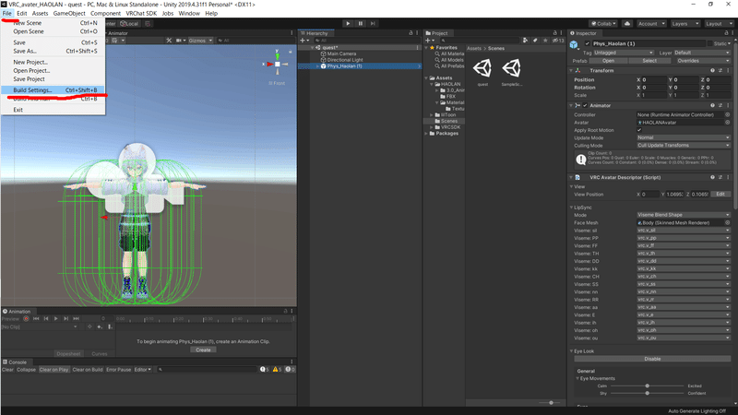Open the scene camera settings icon
Viewport: 738px width, 415px height.
coord(181,41)
